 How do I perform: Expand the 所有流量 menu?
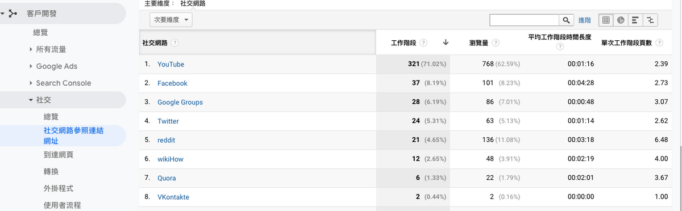31,49
